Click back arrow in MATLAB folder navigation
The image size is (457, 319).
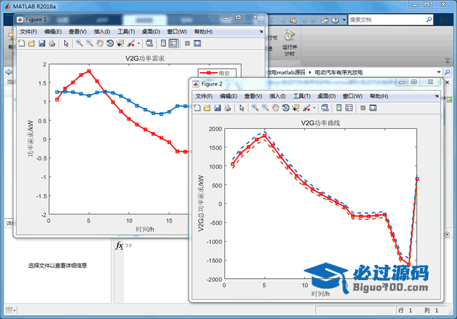click(x=9, y=72)
